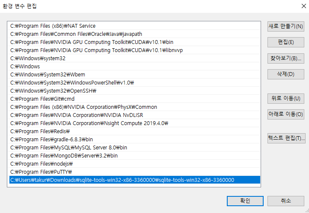Select the CUDA v10.1 bin entry
Screen dimensions: 309x213
(134, 42)
